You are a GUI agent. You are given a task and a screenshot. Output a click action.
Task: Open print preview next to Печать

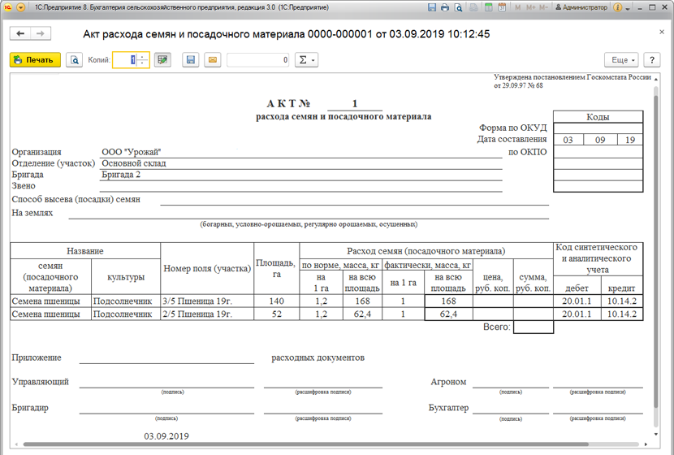point(75,60)
